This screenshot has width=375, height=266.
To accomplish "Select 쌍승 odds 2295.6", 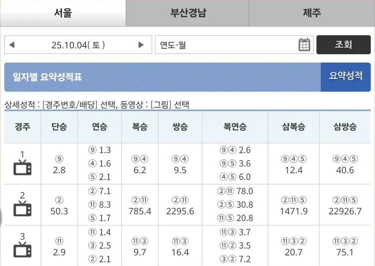I will click(180, 211).
